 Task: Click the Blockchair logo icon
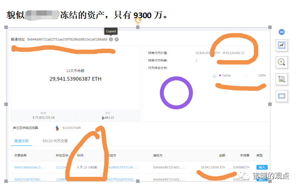click(x=57, y=128)
